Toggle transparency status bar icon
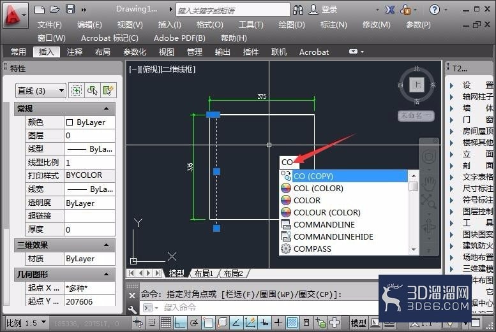The image size is (496, 332). click(292, 322)
